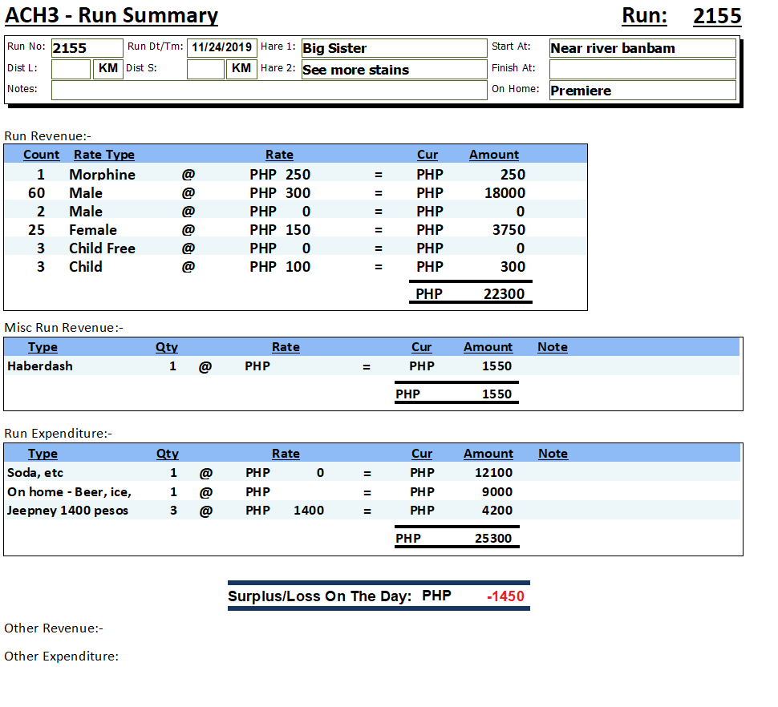
Task: Click the Run No field showing 2155
Action: 87,48
